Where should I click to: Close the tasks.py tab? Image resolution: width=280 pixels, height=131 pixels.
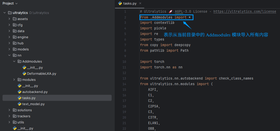(x=140, y=3)
